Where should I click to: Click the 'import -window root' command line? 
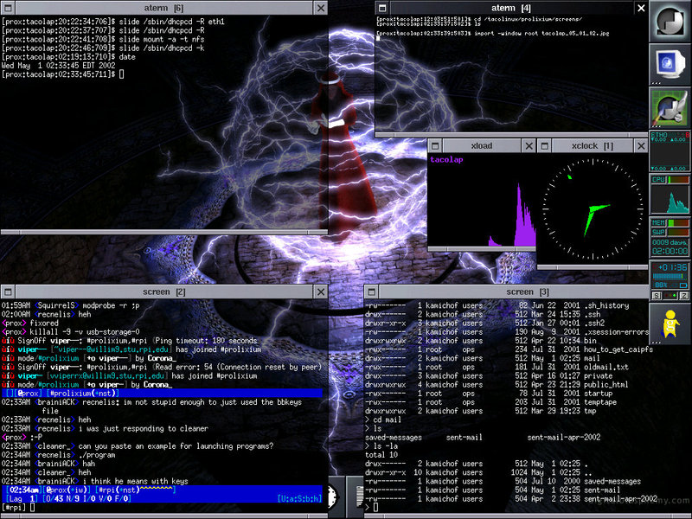pyautogui.click(x=542, y=33)
